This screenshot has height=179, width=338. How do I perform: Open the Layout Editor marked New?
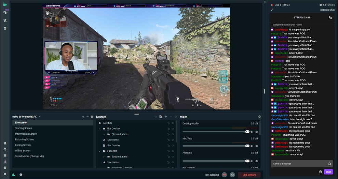(5, 12)
